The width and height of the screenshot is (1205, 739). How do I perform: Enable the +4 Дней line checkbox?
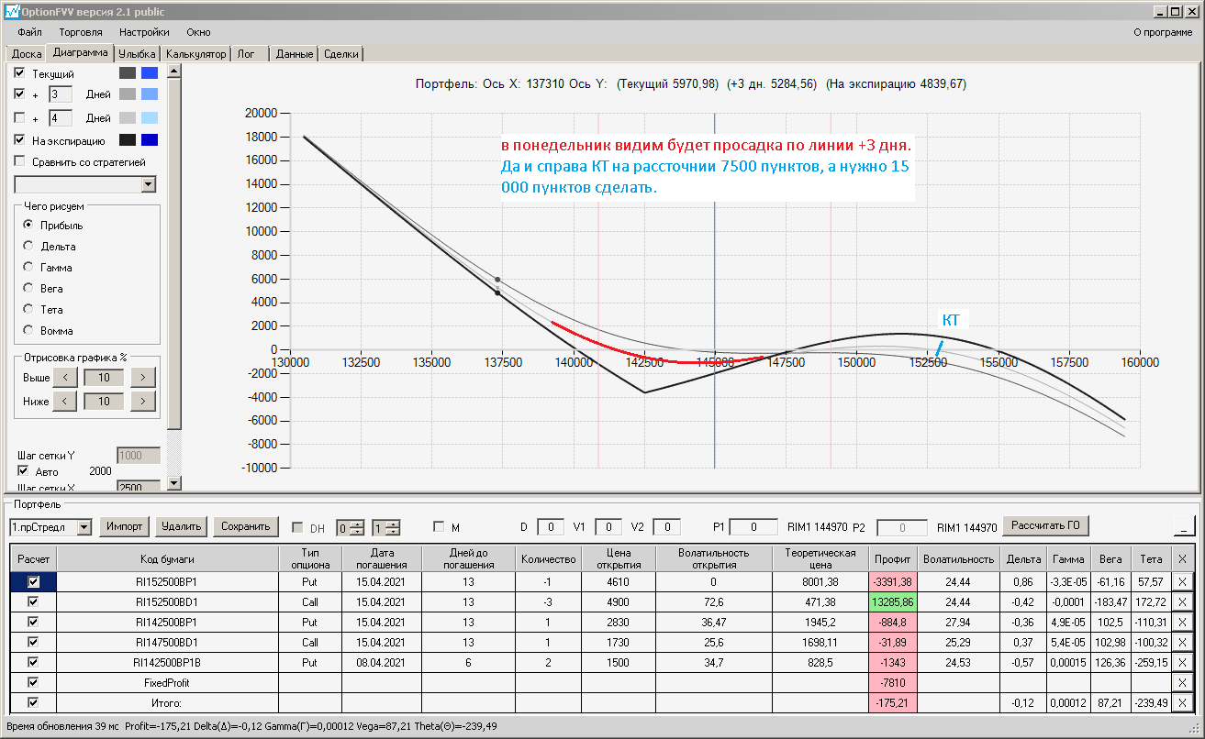20,118
